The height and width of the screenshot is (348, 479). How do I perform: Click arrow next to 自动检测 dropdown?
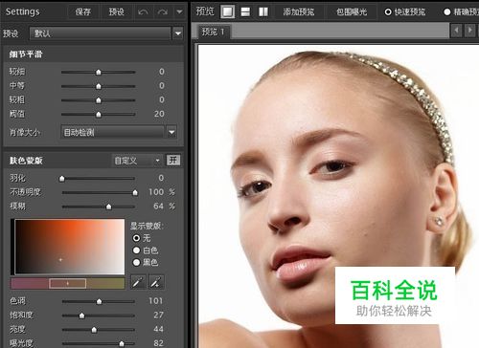coord(171,132)
